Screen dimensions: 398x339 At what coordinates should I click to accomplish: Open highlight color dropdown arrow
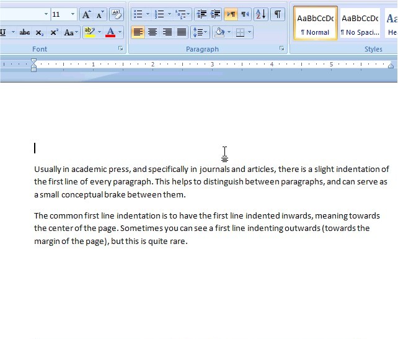[x=99, y=32]
